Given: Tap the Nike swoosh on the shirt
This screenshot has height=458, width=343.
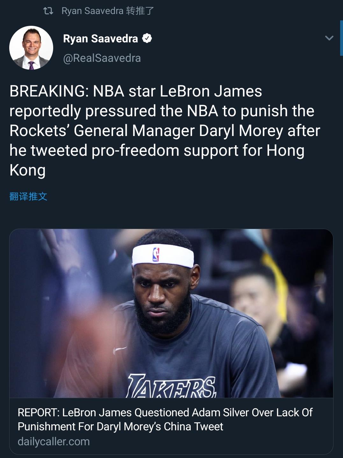Looking at the screenshot, I should coord(120,350).
